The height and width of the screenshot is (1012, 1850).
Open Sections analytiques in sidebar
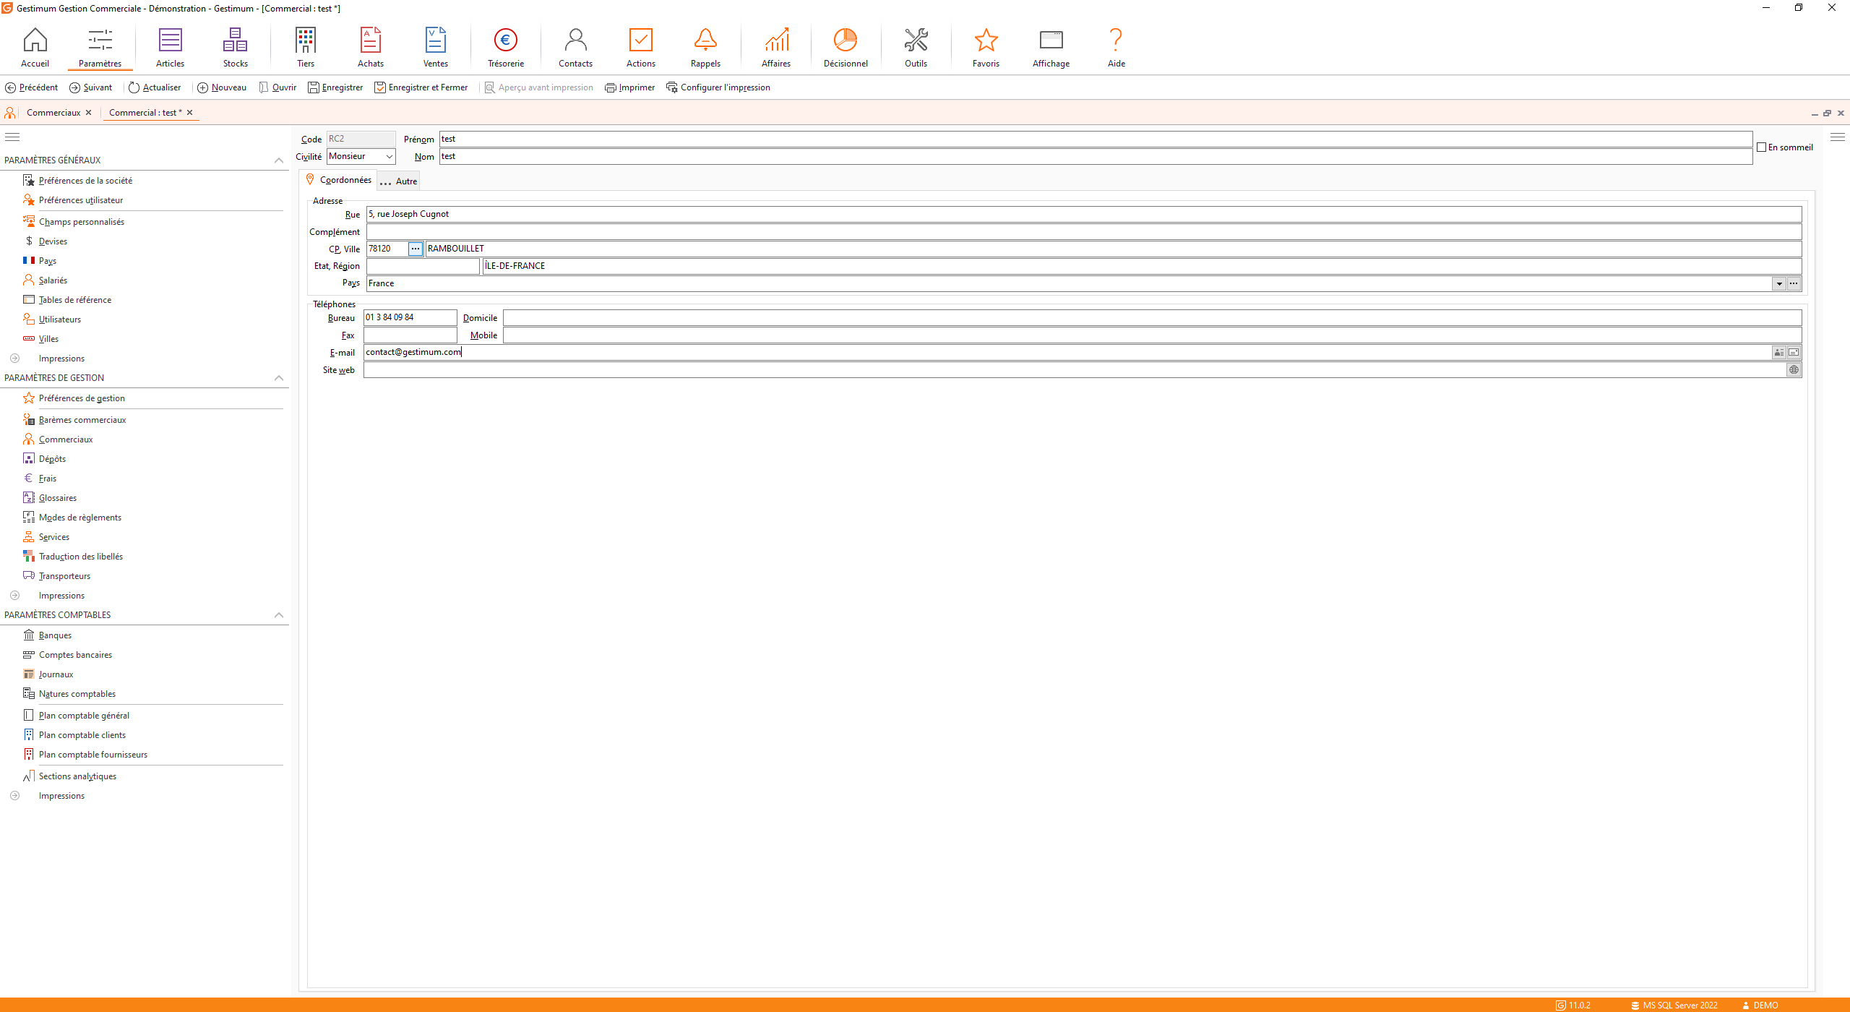[x=77, y=776]
